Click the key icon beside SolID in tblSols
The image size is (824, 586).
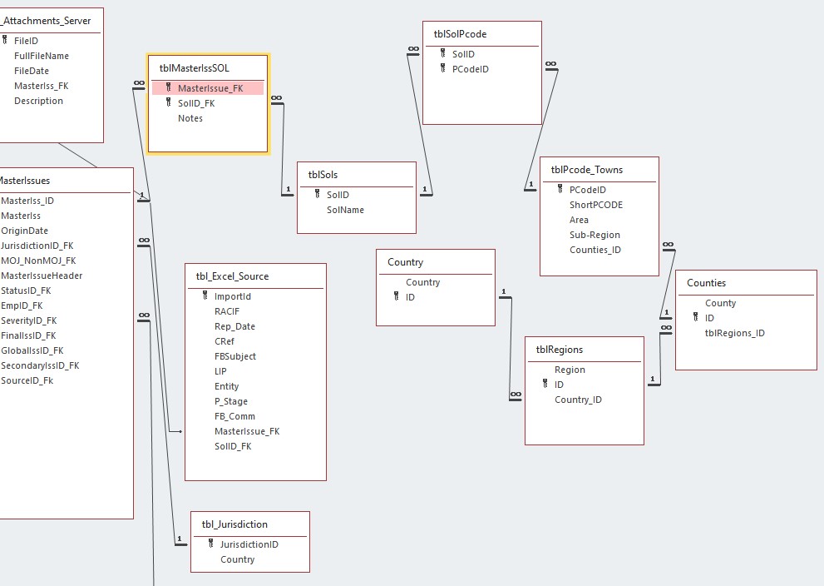(318, 194)
